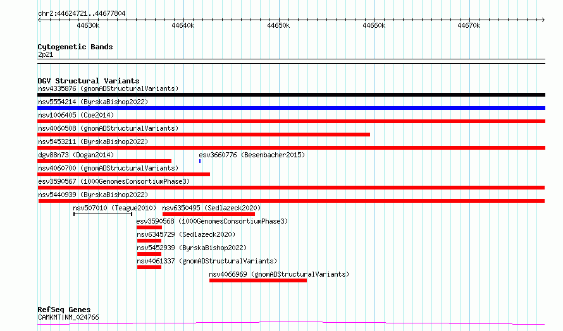This screenshot has width=563, height=331.
Task: Click the Cytogenetic Bands track title
Action: click(75, 47)
